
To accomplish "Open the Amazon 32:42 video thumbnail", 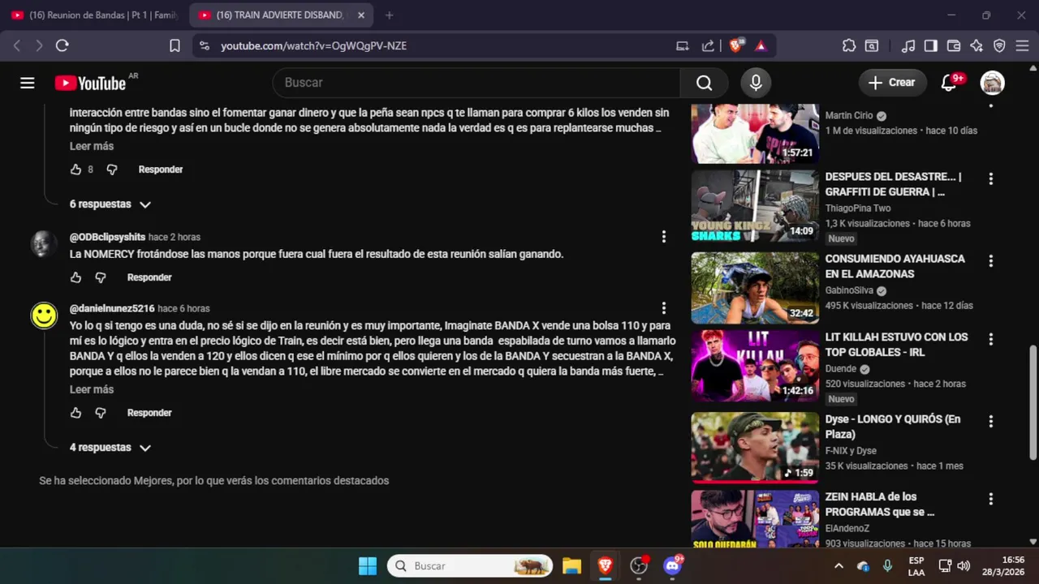I will pyautogui.click(x=755, y=288).
